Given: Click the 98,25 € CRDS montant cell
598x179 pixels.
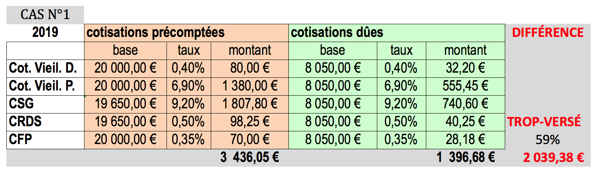Looking at the screenshot, I should (x=250, y=122).
